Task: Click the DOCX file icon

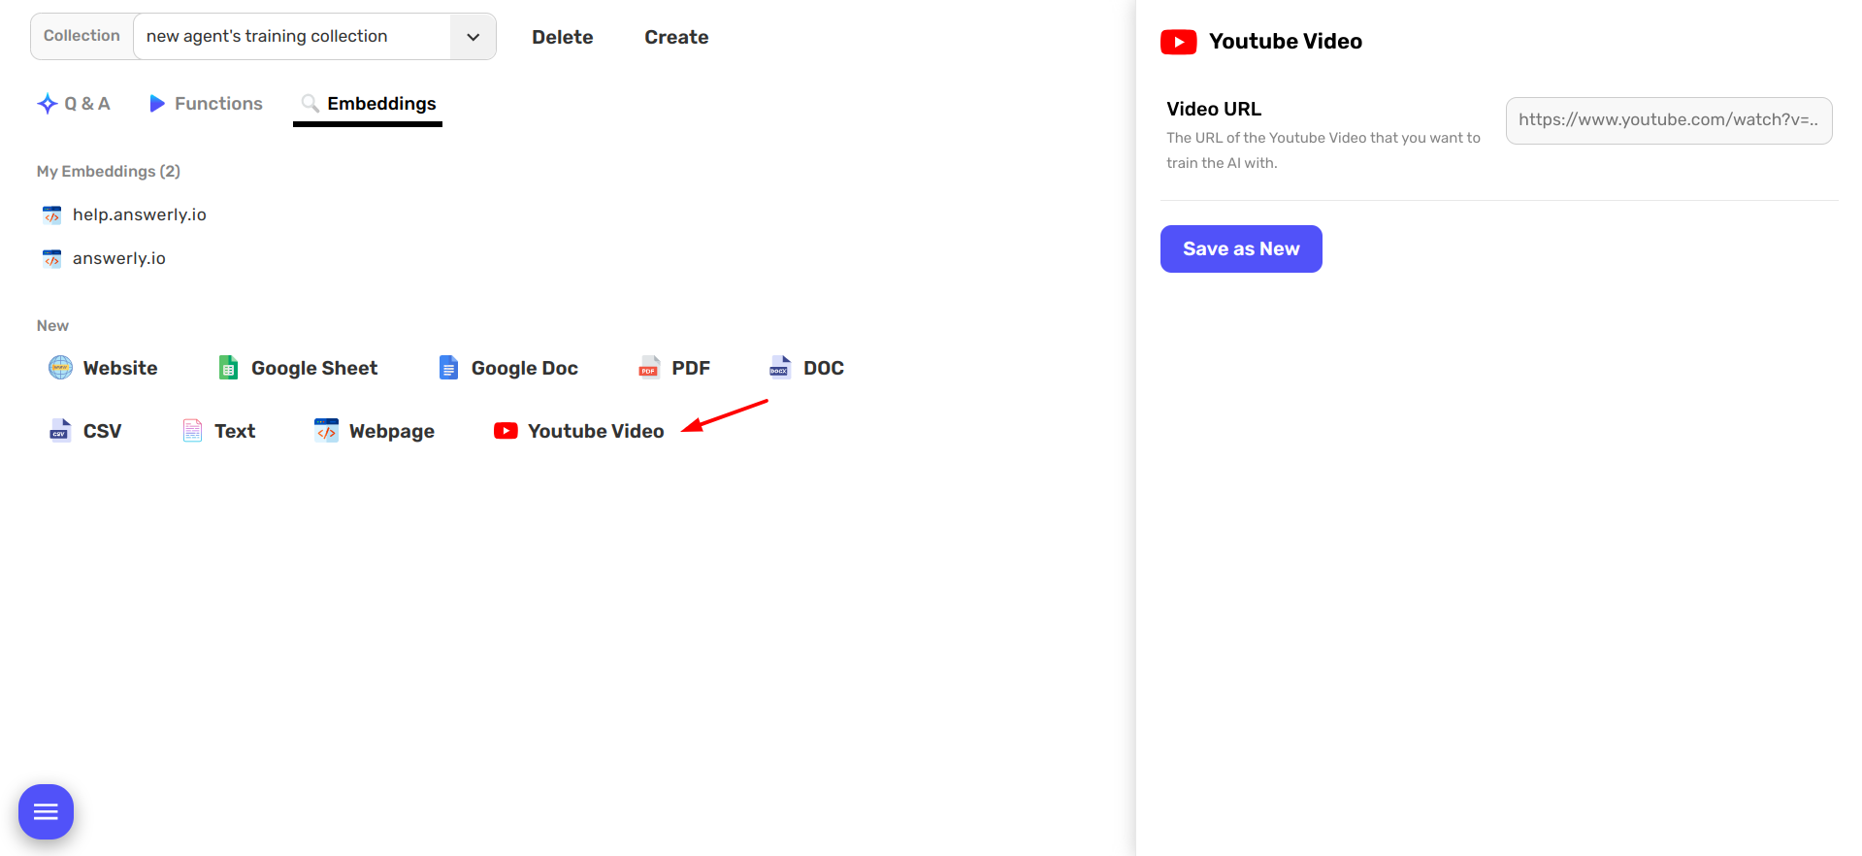Action: coord(779,367)
